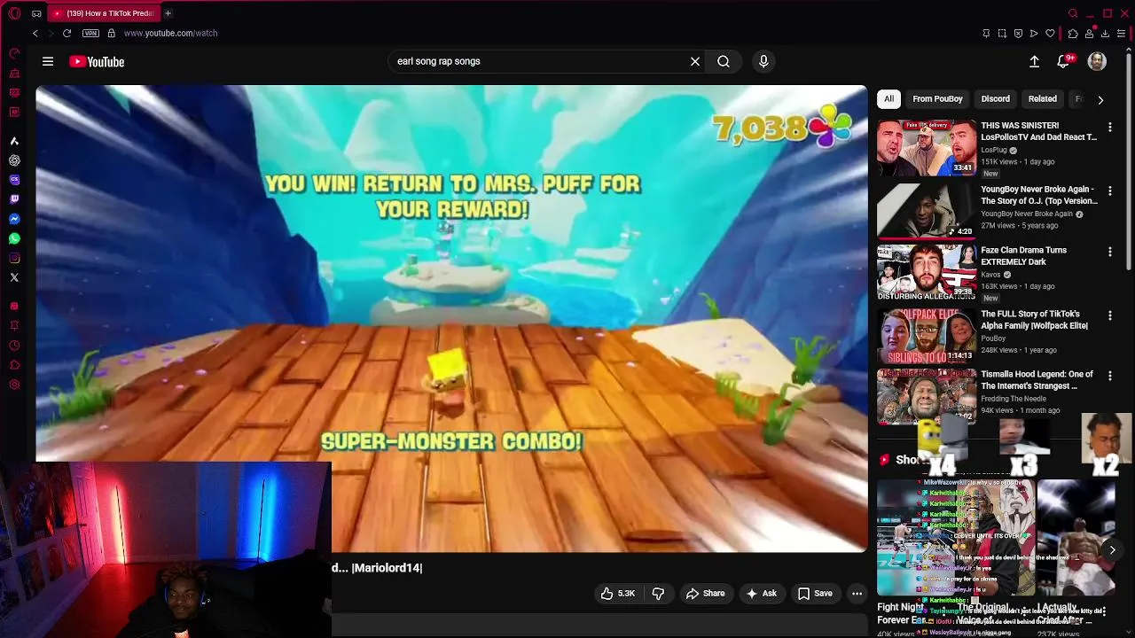Take a snapshot with toolbar capture icon
Viewport: 1135px width, 638px height.
point(1002,34)
